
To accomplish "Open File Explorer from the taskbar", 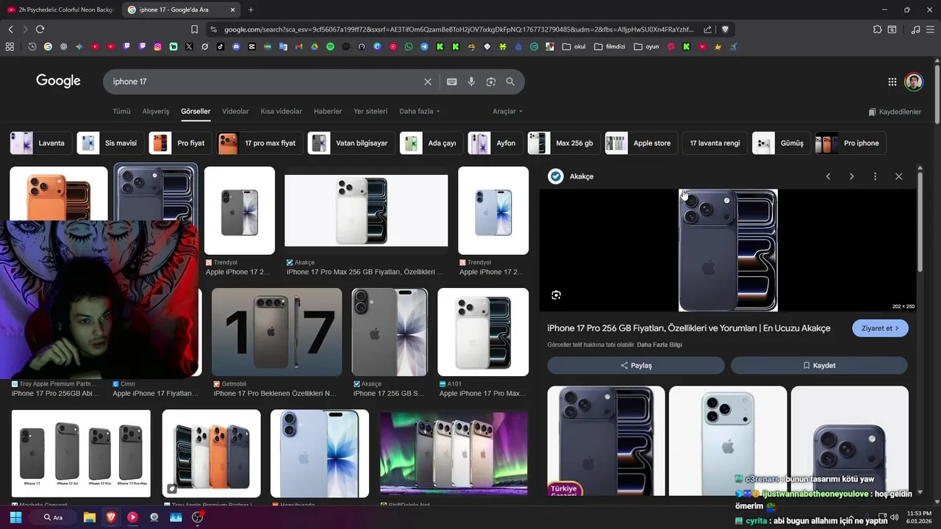I will pyautogui.click(x=90, y=517).
